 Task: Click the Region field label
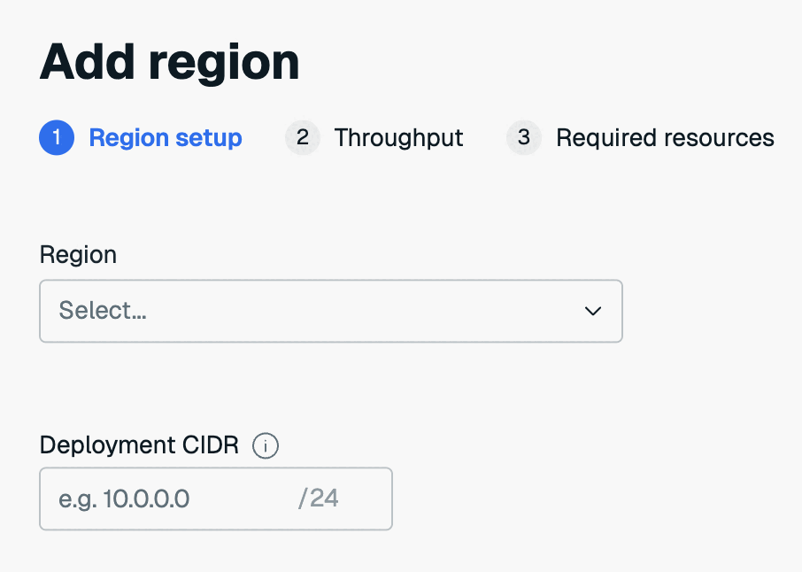pyautogui.click(x=78, y=255)
